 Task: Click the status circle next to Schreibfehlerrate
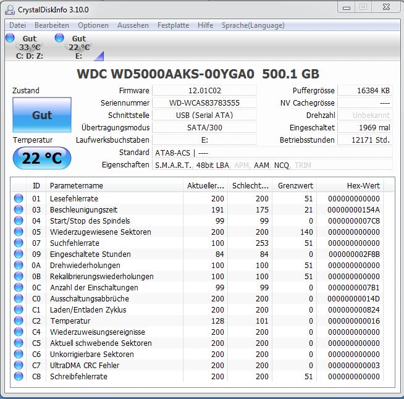(19, 376)
